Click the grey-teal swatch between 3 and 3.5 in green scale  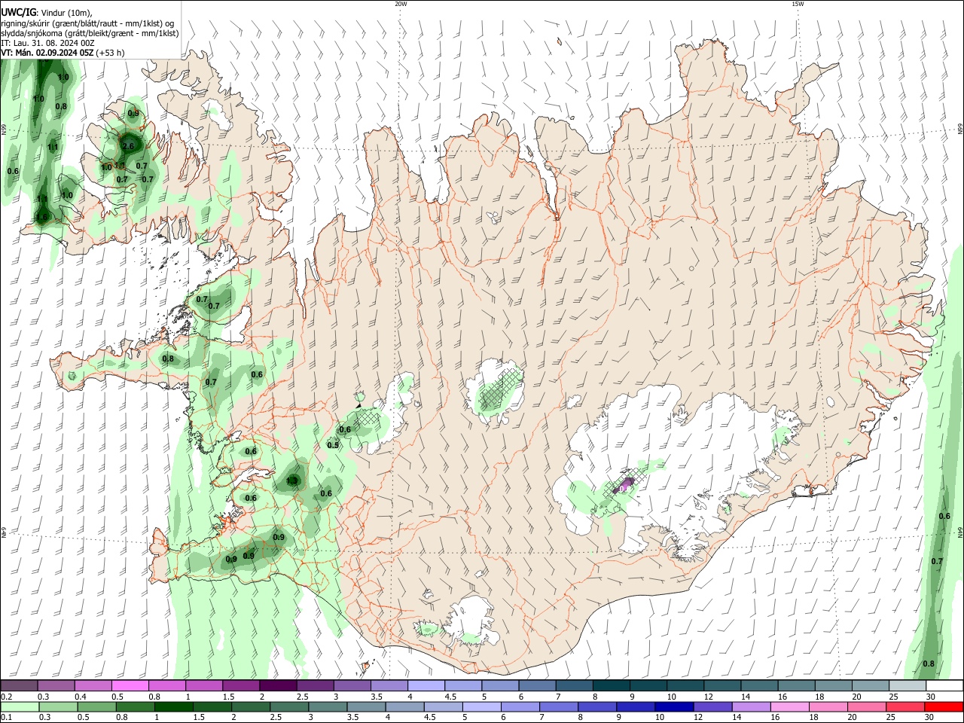(328, 706)
